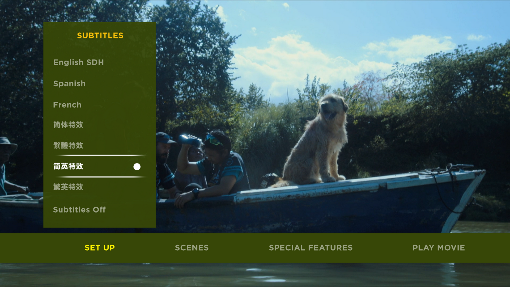This screenshot has height=287, width=510.
Task: Click the white selected-indicator dot
Action: 137,167
